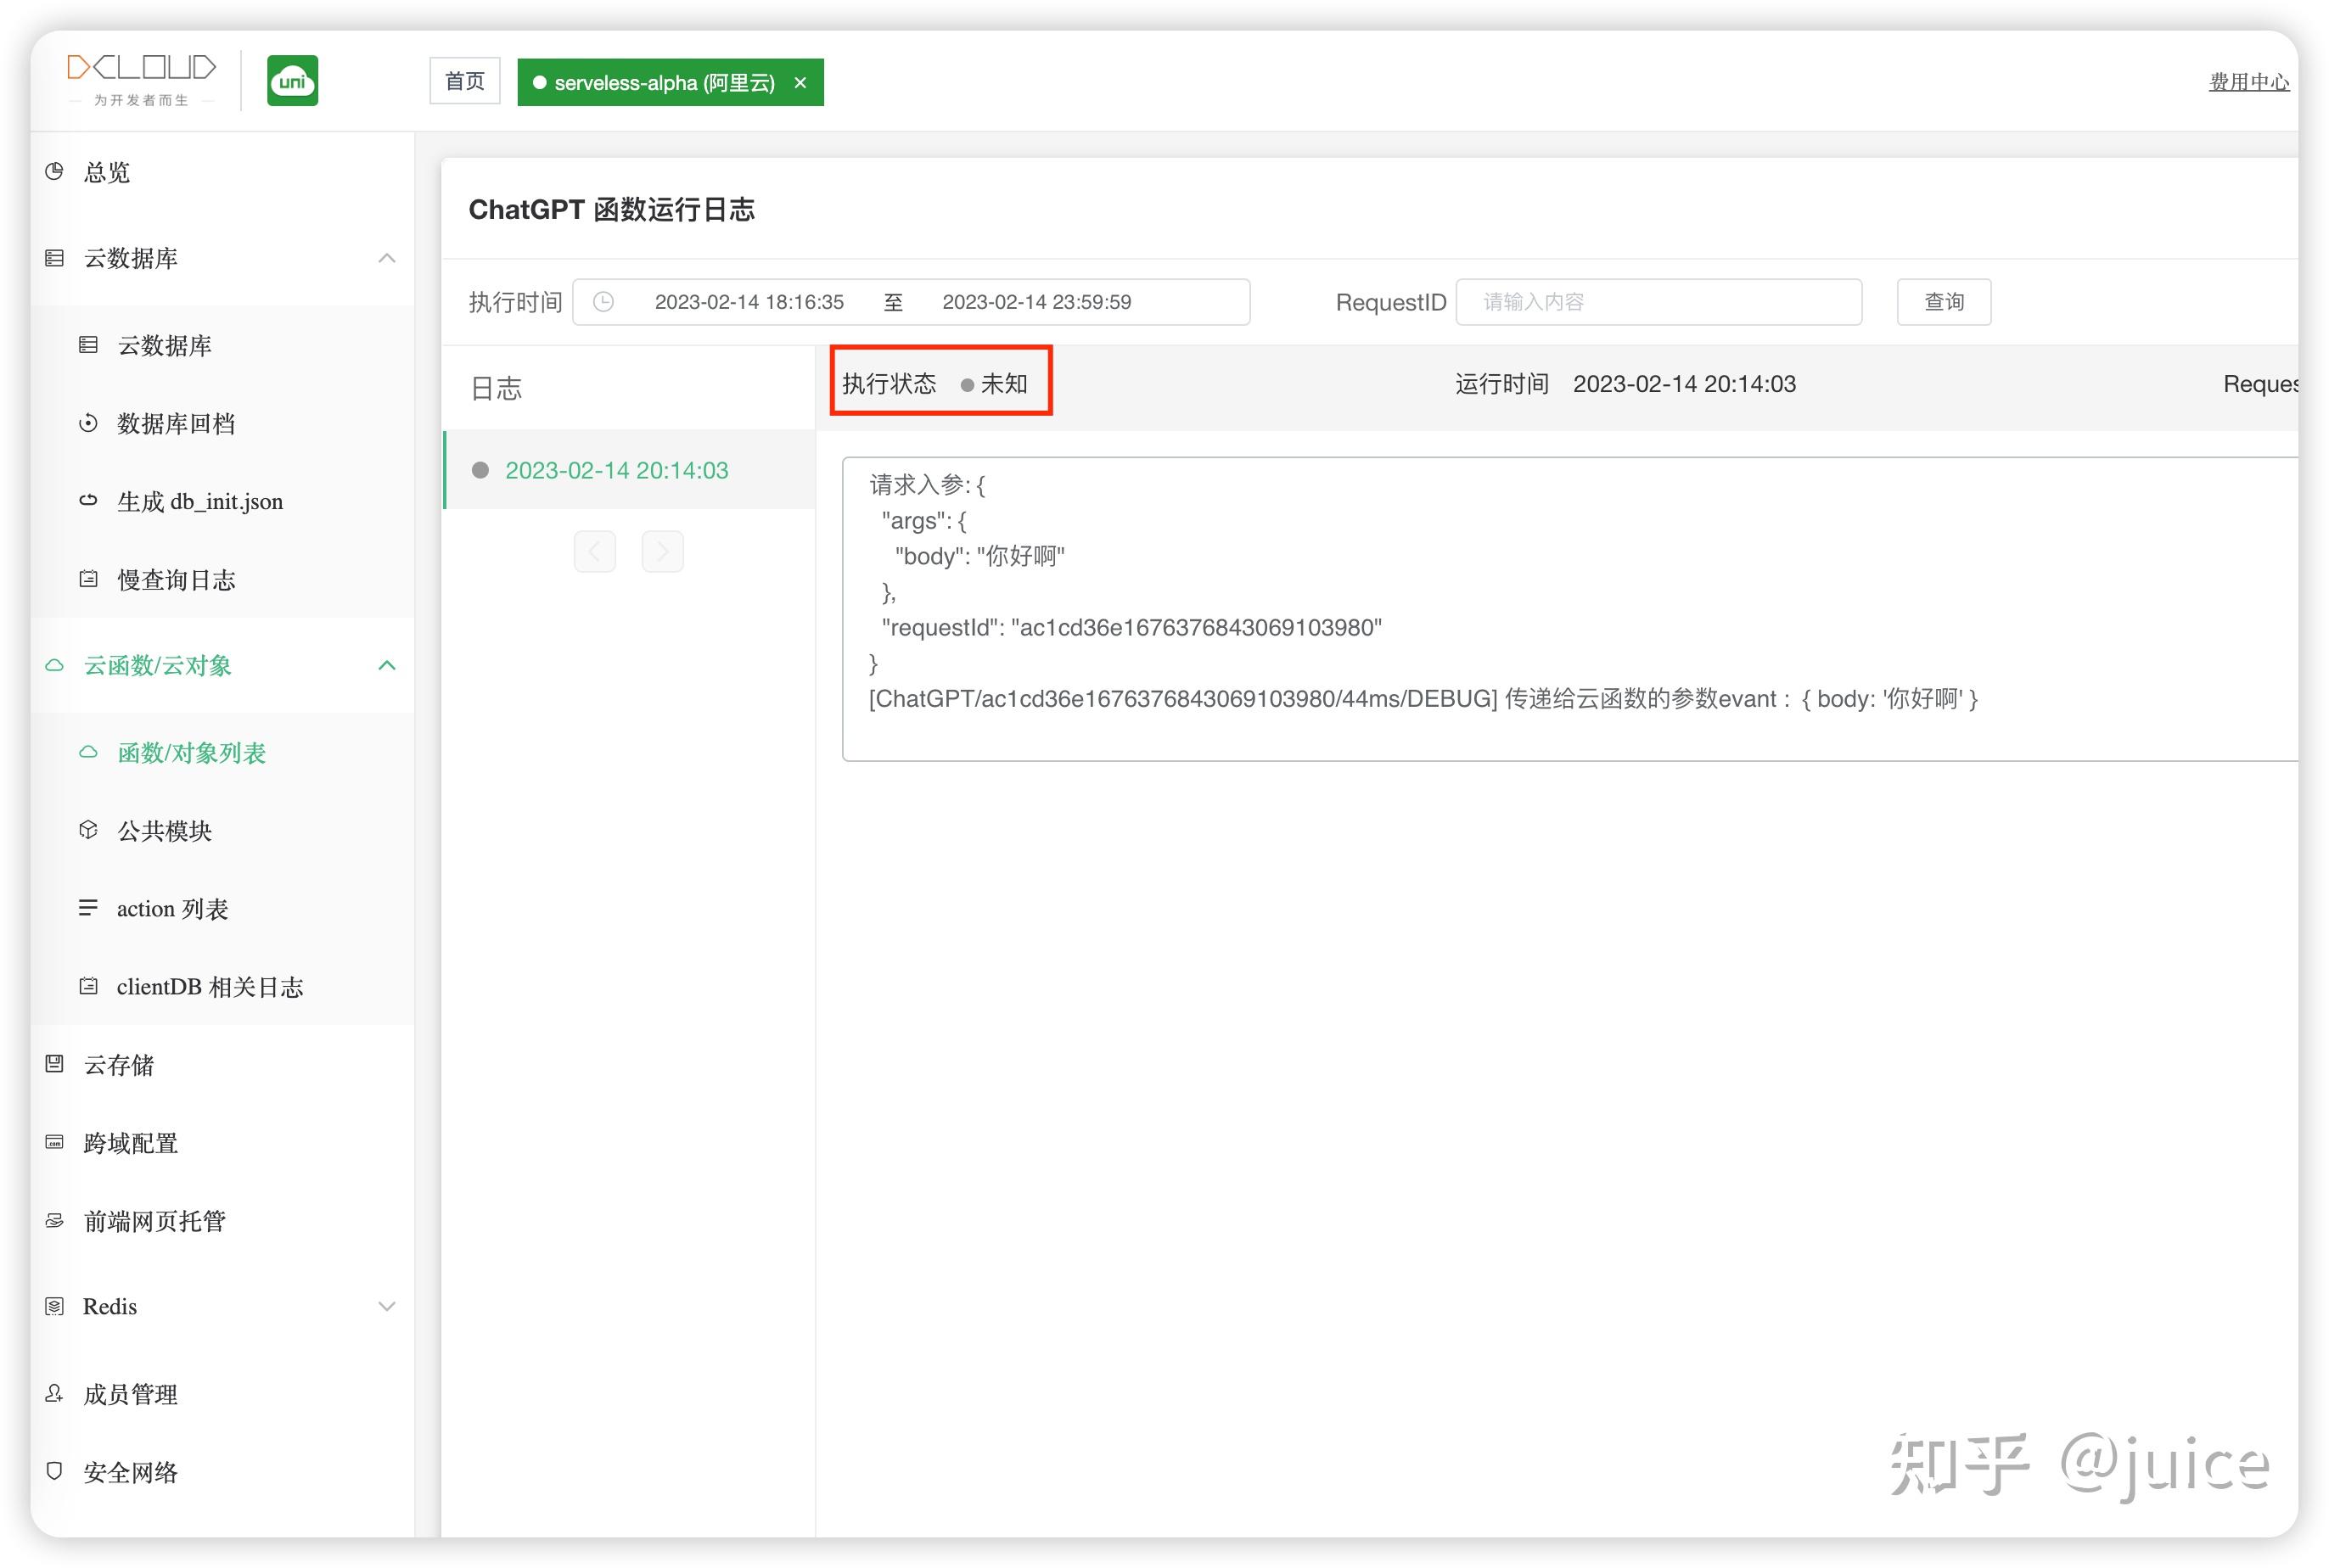The image size is (2329, 1568).
Task: Click the 函数/对象列表 cloud icon
Action: [88, 752]
